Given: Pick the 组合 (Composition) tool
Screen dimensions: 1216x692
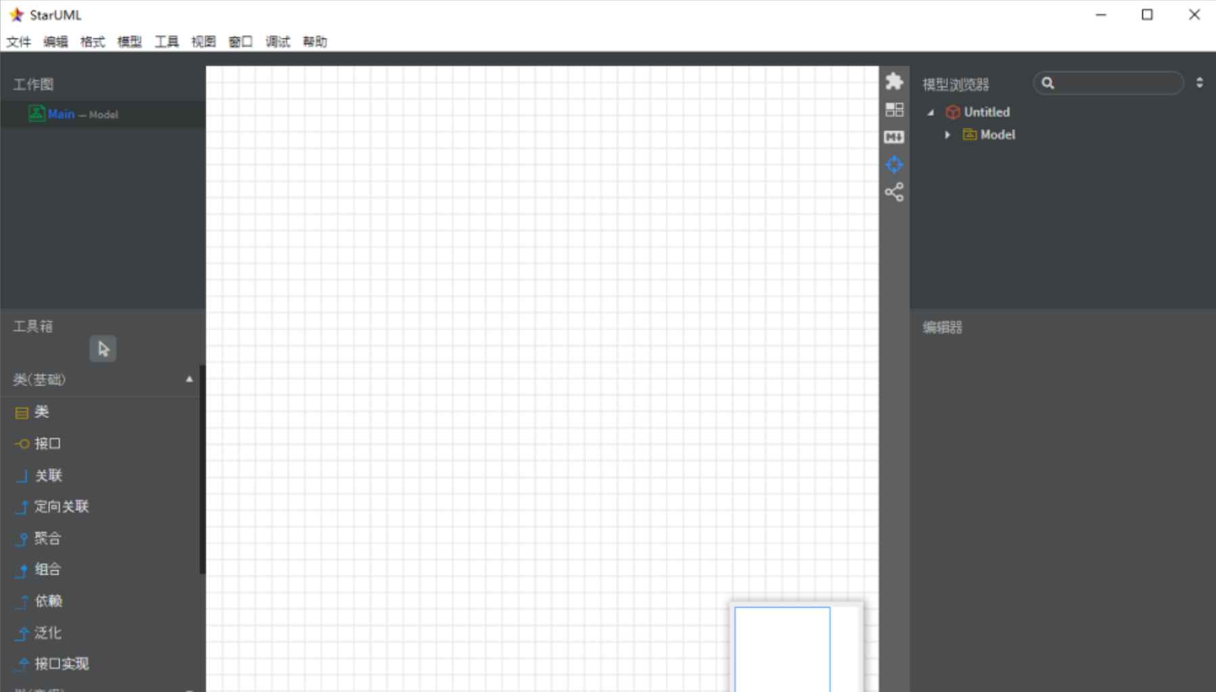Looking at the screenshot, I should [x=47, y=570].
